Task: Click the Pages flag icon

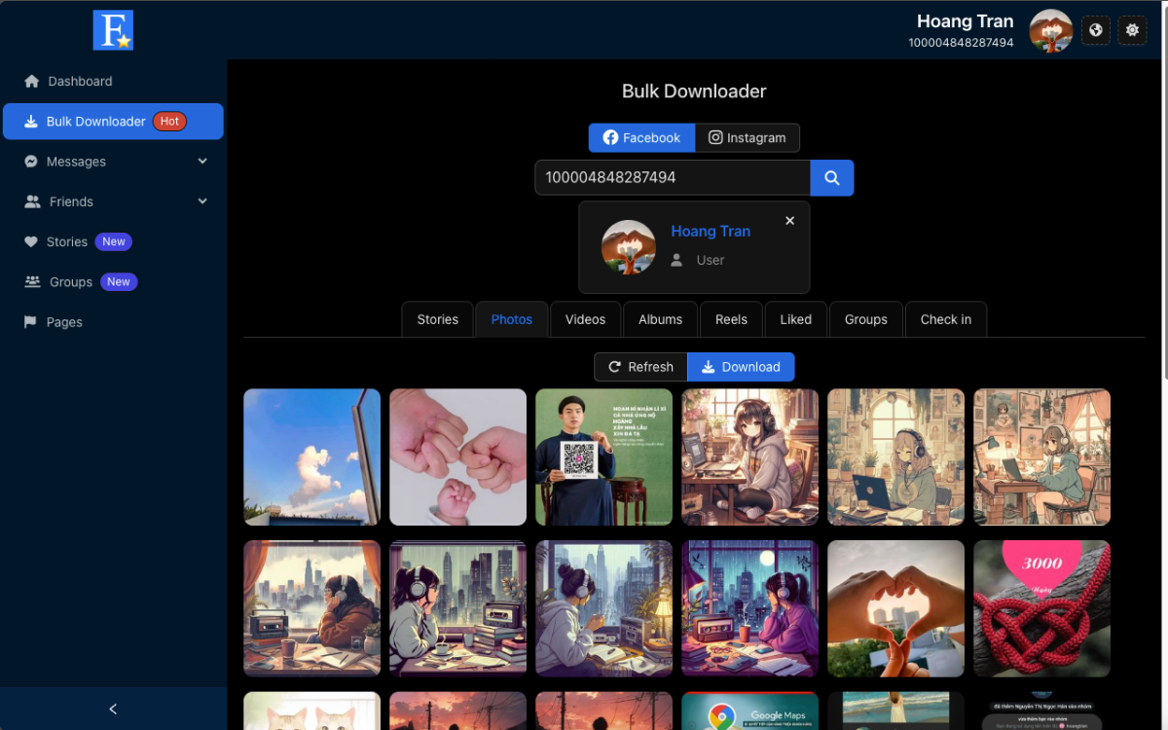Action: pos(31,322)
